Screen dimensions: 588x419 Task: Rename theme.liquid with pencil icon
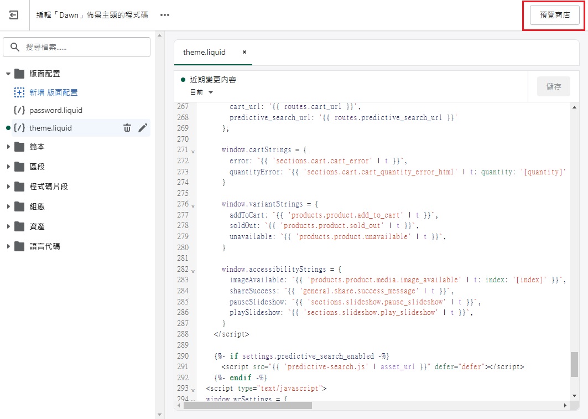click(143, 128)
